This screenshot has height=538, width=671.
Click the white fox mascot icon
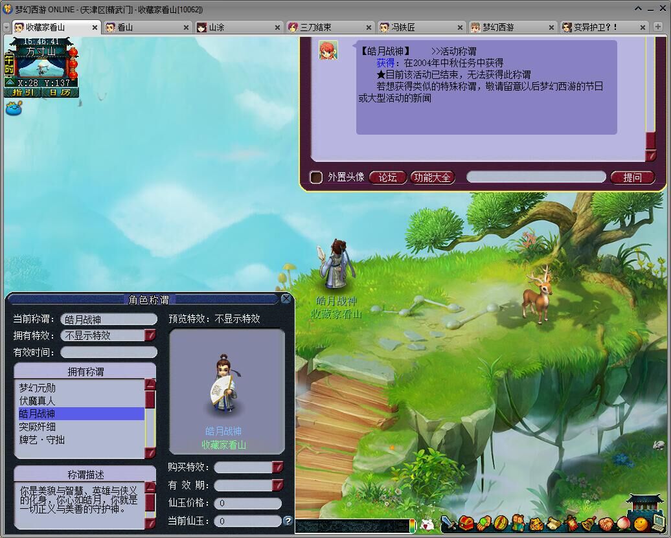tap(427, 525)
